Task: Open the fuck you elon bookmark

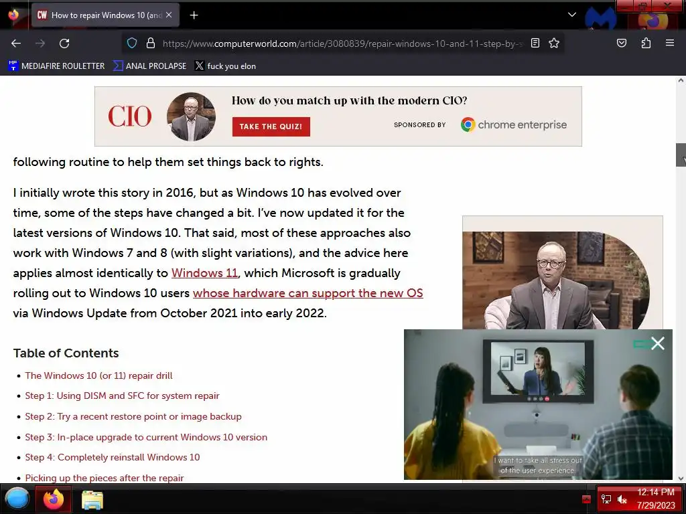Action: point(225,66)
